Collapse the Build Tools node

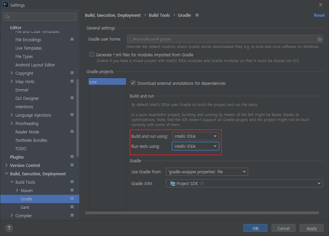(12, 182)
